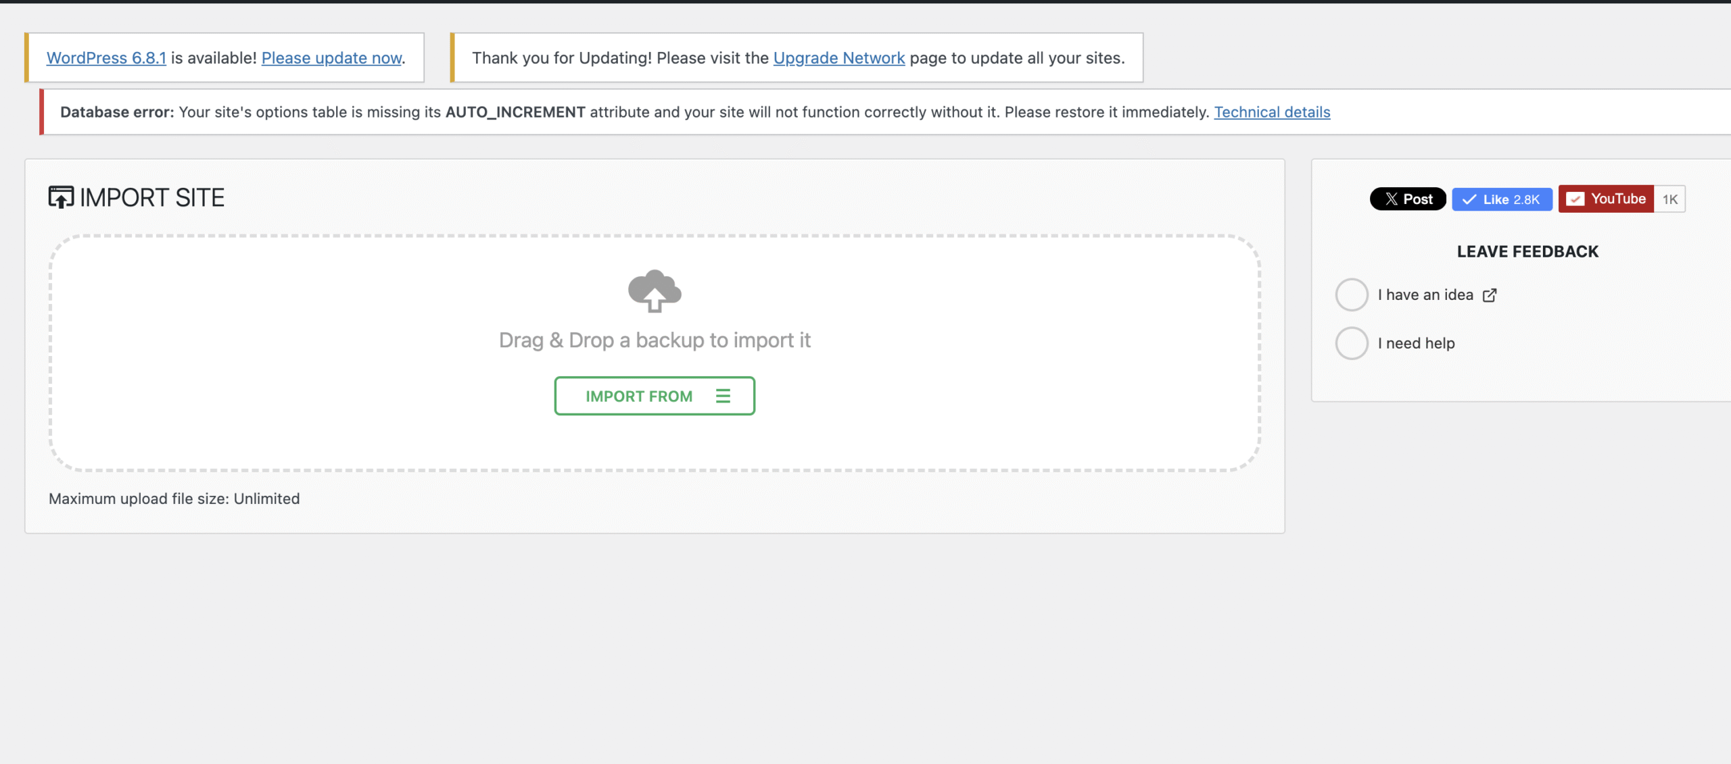Image resolution: width=1731 pixels, height=764 pixels.
Task: Click the 1K YouTube subscriber count
Action: [1670, 199]
